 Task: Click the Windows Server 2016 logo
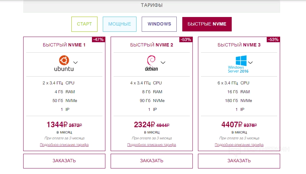click(238, 64)
